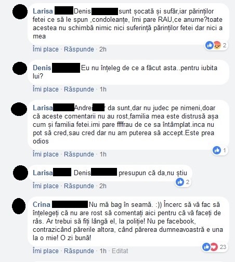Image resolution: width=235 pixels, height=262 pixels.
Task: Click 'Îmi place' under Crina's comment
Action: (46, 251)
